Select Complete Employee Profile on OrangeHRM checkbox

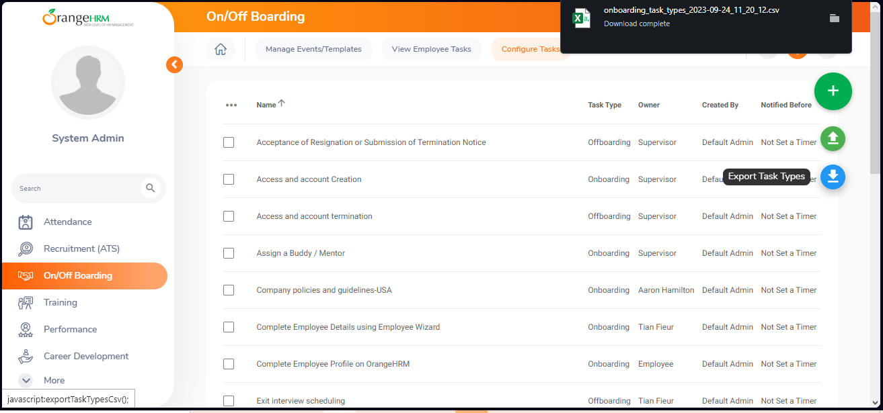click(x=229, y=364)
